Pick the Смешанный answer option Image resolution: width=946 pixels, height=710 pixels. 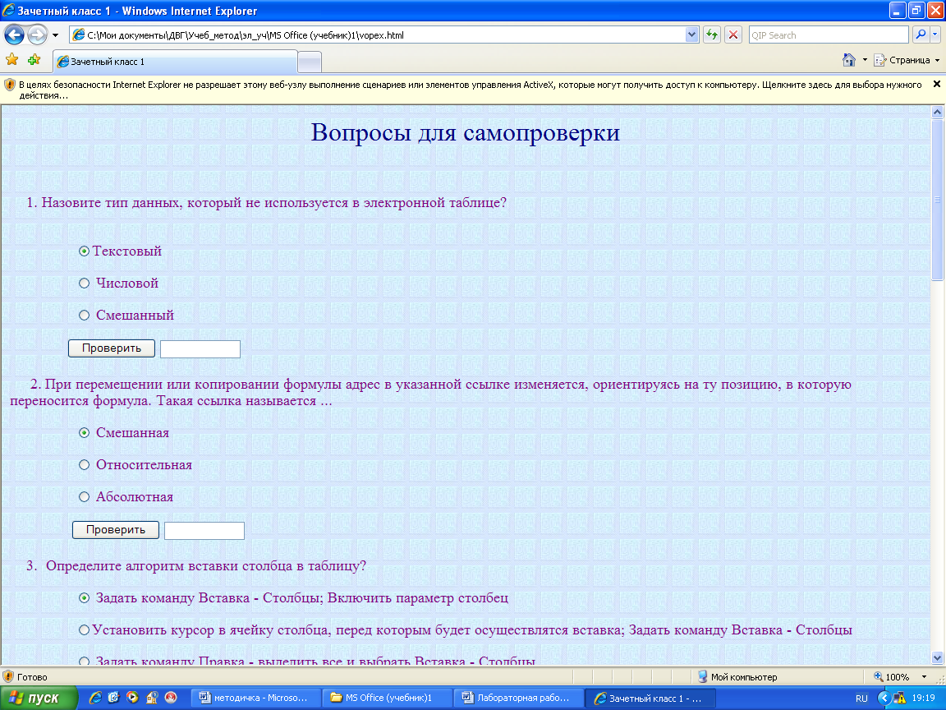click(84, 316)
